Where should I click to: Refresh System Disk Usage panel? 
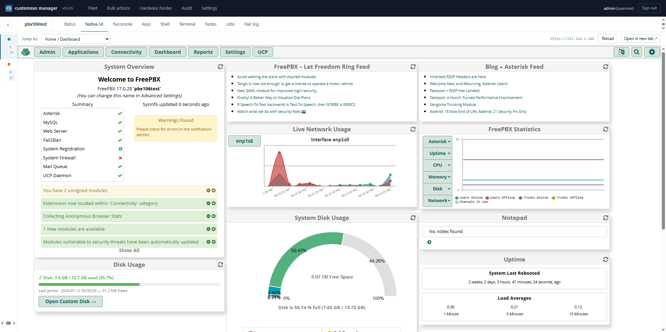(x=413, y=218)
